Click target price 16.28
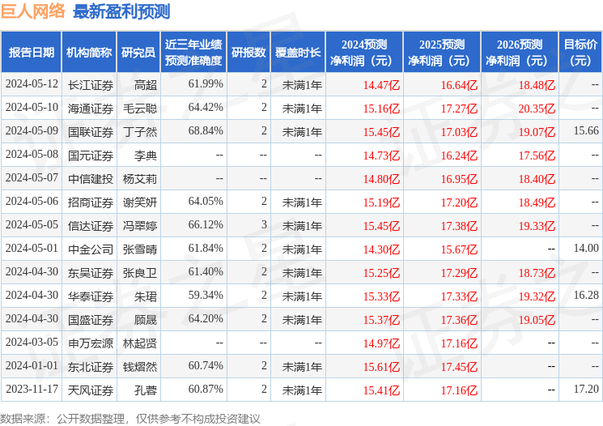This screenshot has height=426, width=603. 586,295
